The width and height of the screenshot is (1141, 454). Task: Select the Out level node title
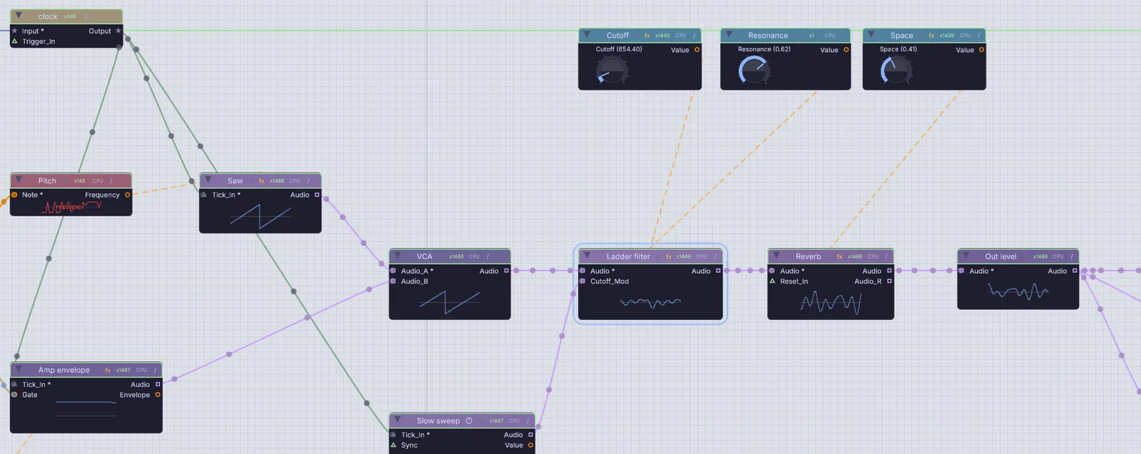pos(1001,257)
